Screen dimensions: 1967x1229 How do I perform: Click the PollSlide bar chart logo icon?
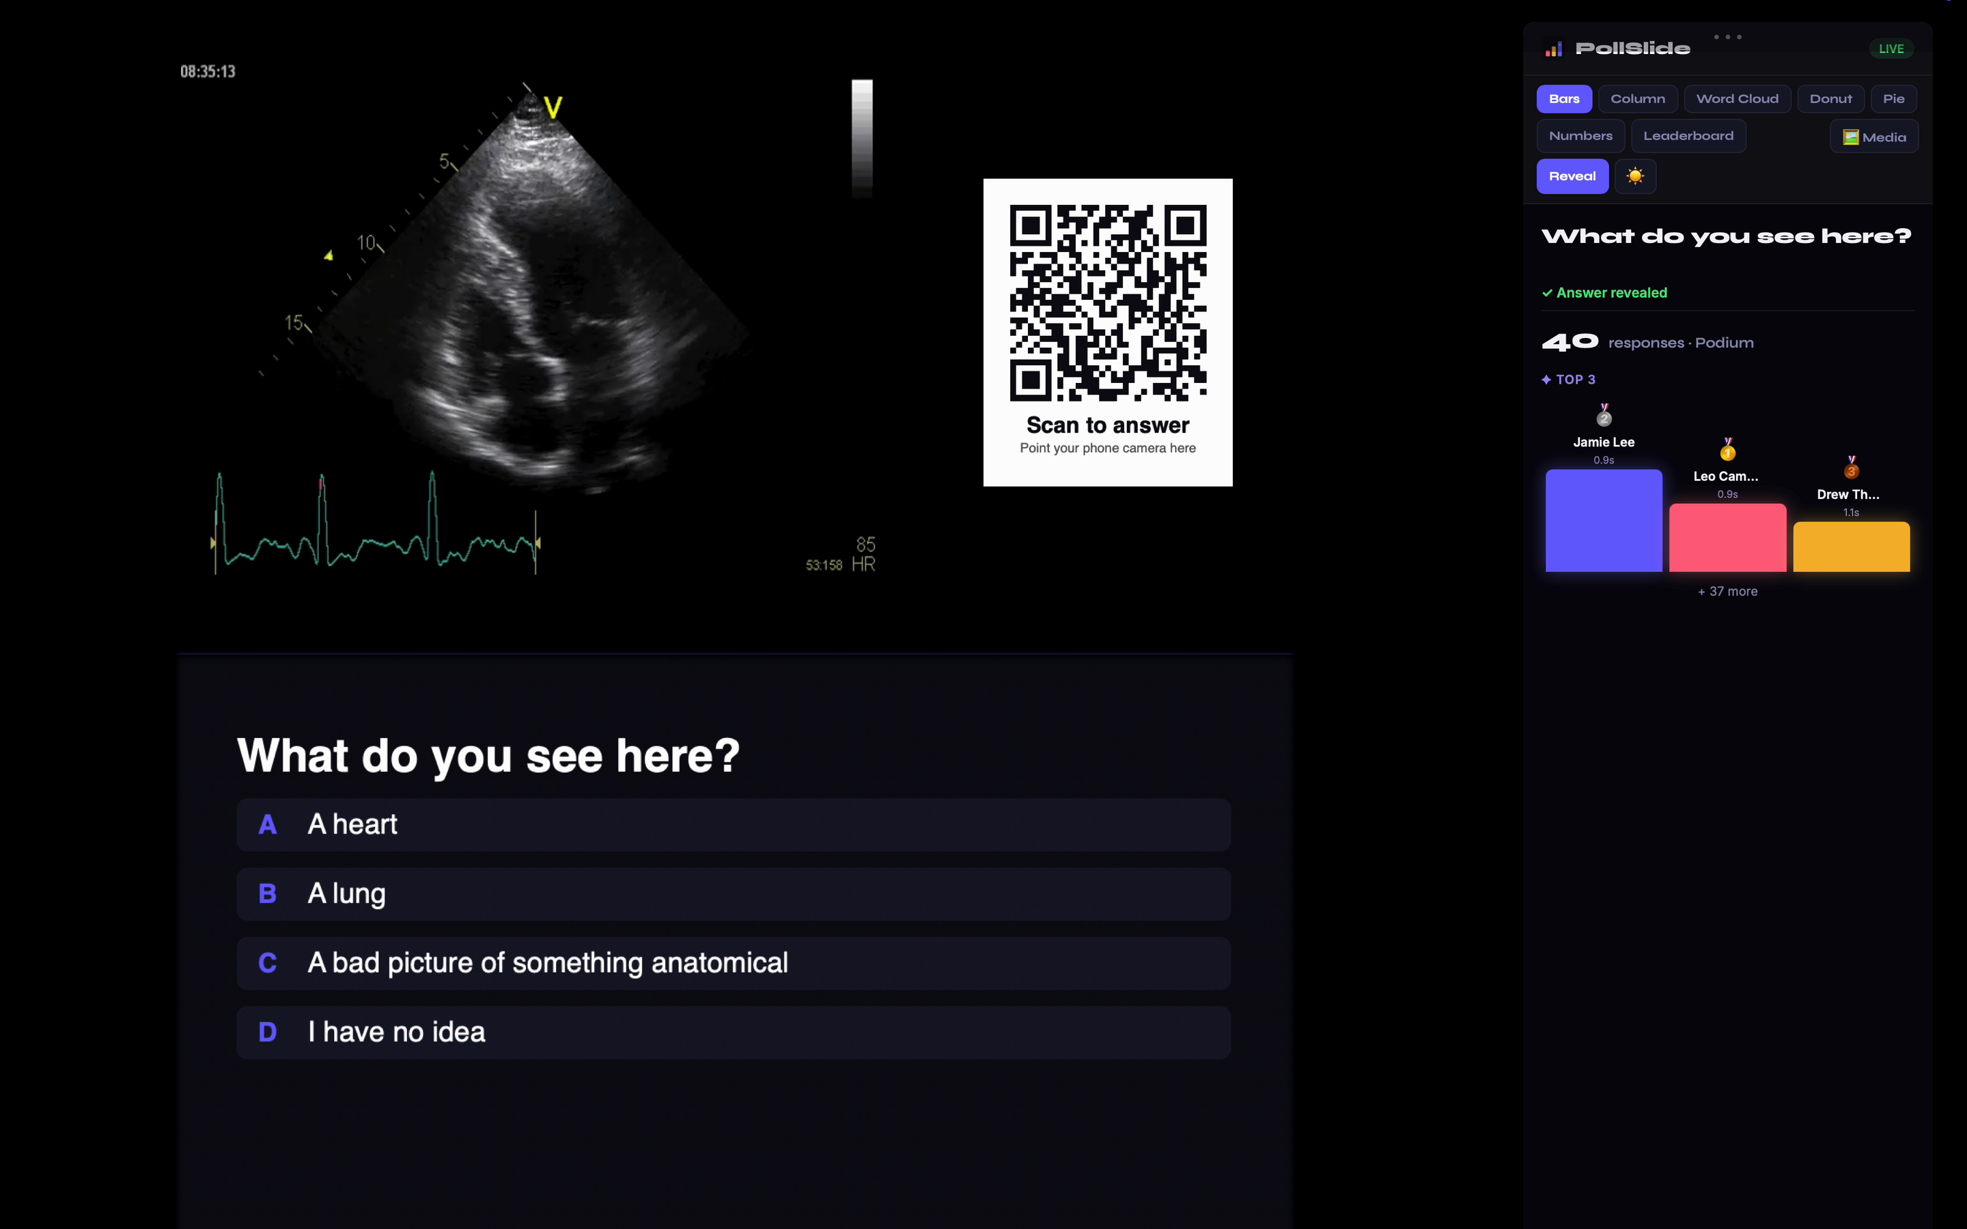pos(1553,50)
